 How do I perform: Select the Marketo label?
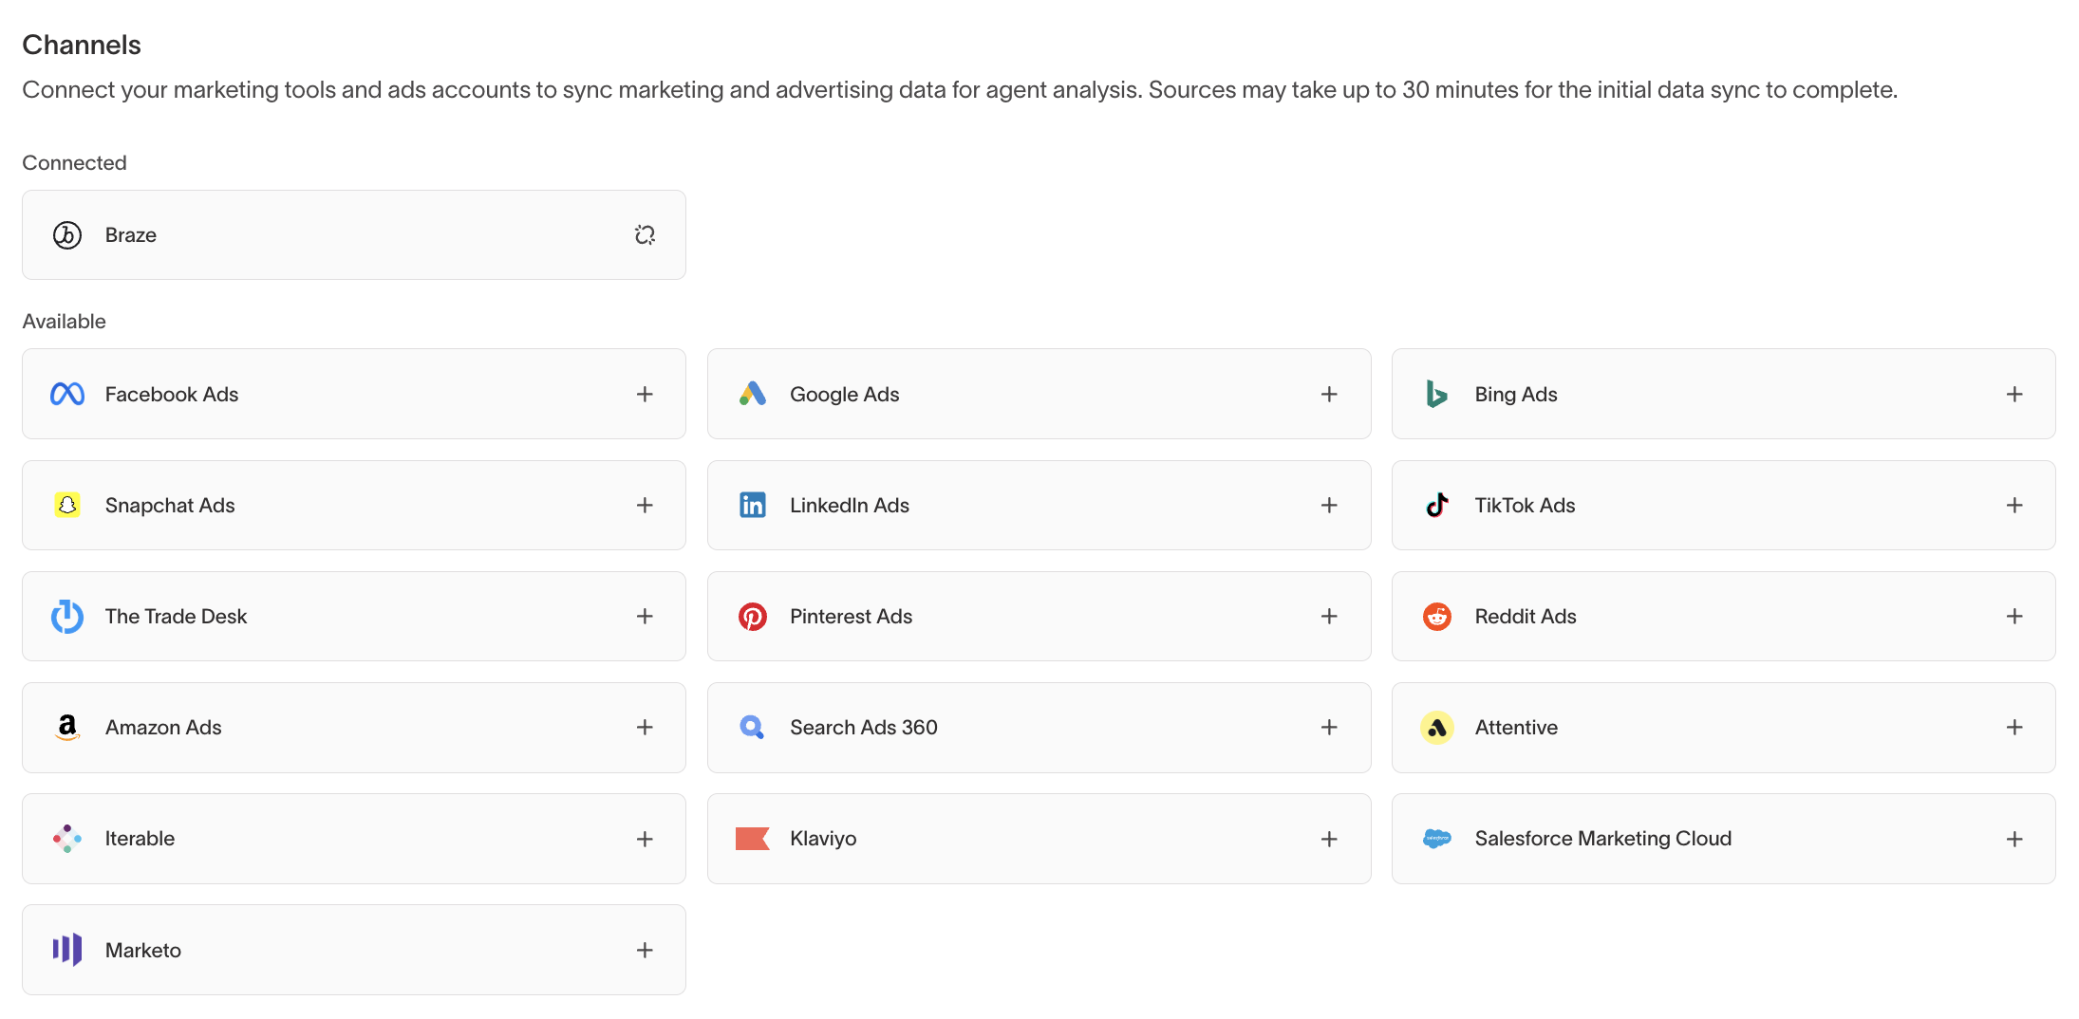click(x=143, y=950)
